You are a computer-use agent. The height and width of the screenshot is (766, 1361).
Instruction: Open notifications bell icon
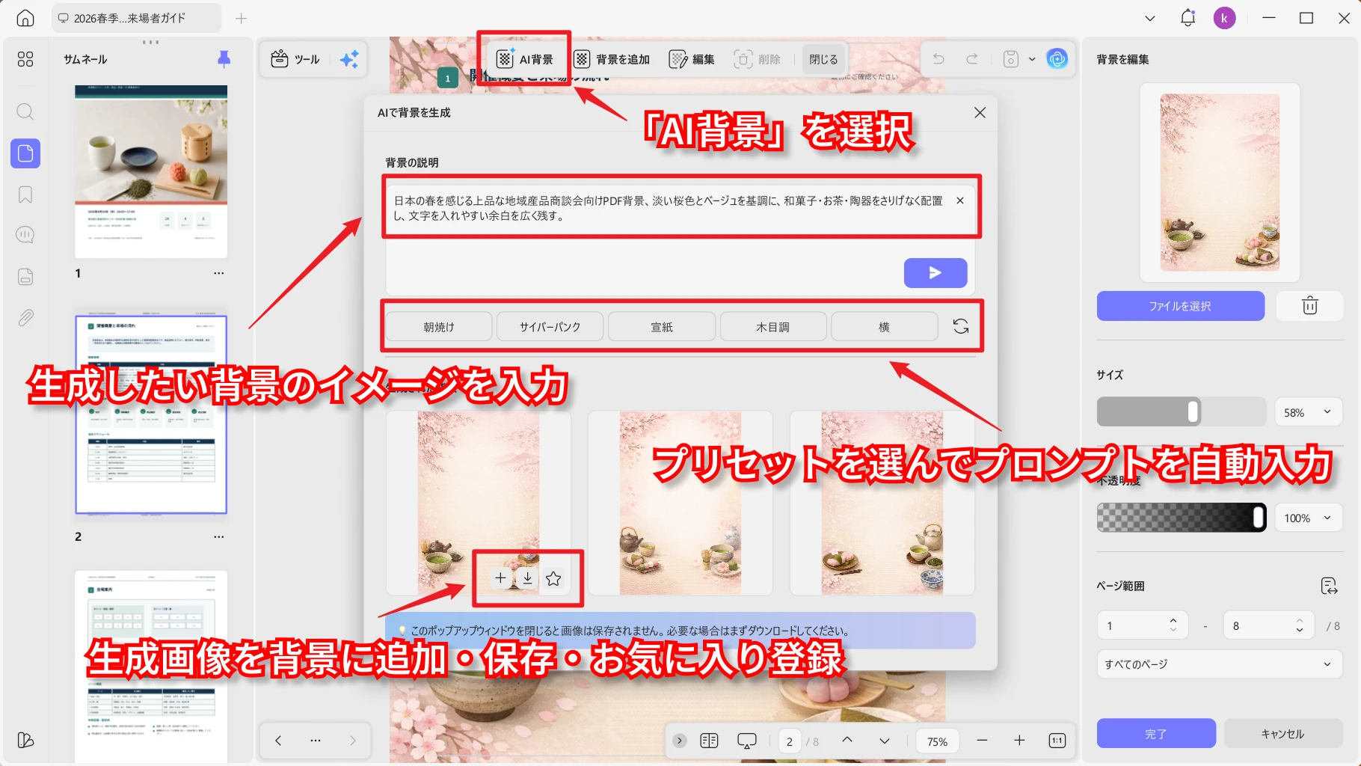[1188, 18]
